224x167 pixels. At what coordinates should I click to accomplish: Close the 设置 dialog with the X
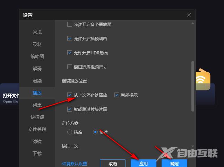point(189,15)
